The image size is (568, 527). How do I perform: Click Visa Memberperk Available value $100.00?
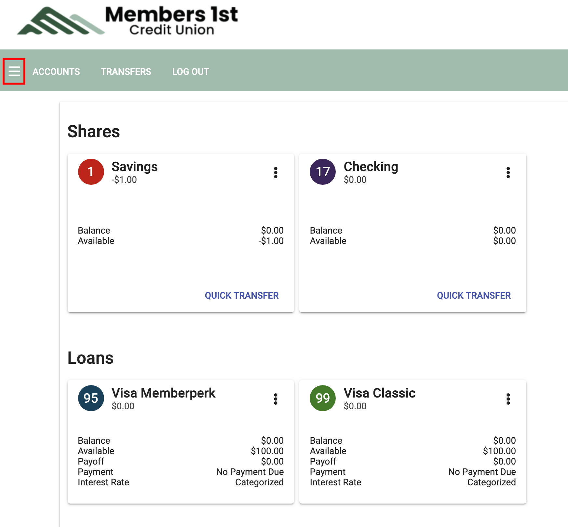tap(267, 451)
